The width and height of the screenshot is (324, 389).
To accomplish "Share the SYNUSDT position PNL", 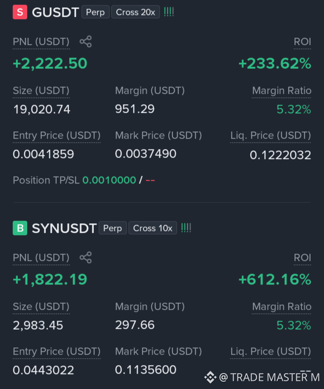I will (x=86, y=258).
